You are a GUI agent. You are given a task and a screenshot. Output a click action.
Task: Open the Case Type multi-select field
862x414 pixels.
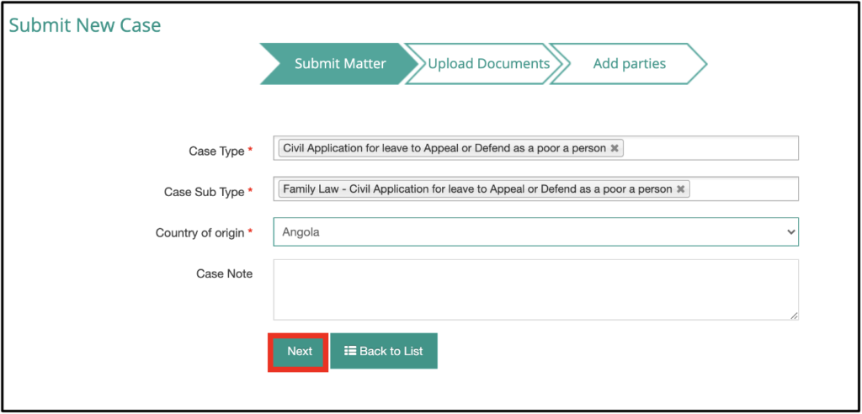[711, 148]
